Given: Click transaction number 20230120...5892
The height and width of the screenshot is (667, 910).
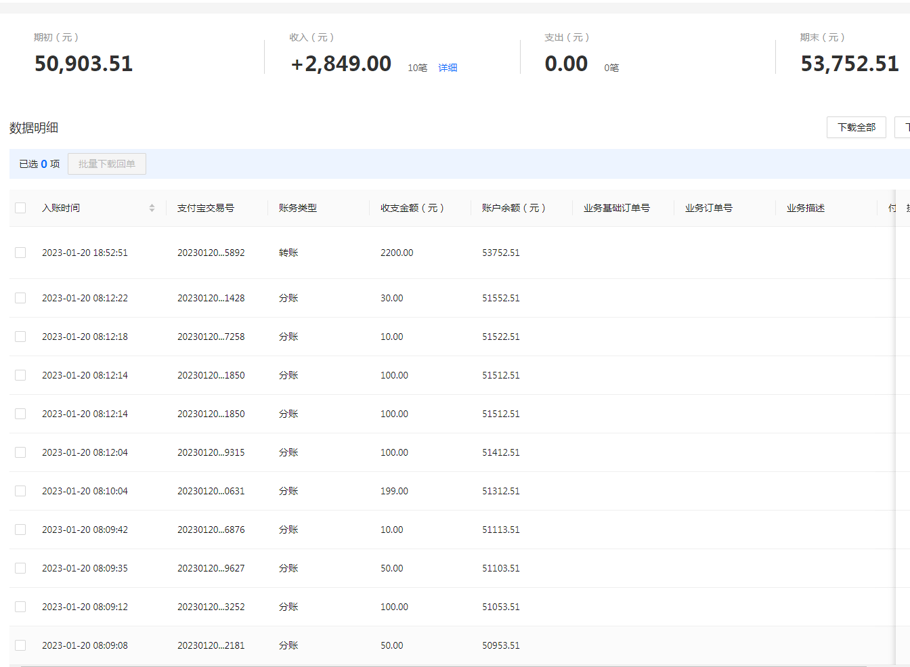Looking at the screenshot, I should coord(211,253).
